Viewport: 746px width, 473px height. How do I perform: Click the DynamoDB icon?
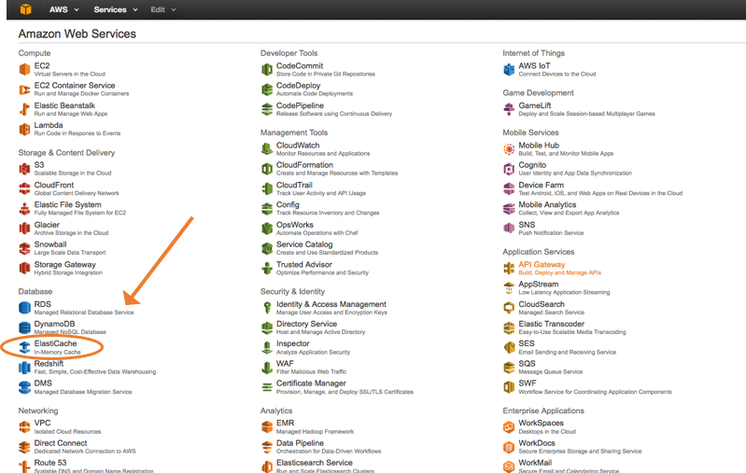tap(24, 327)
